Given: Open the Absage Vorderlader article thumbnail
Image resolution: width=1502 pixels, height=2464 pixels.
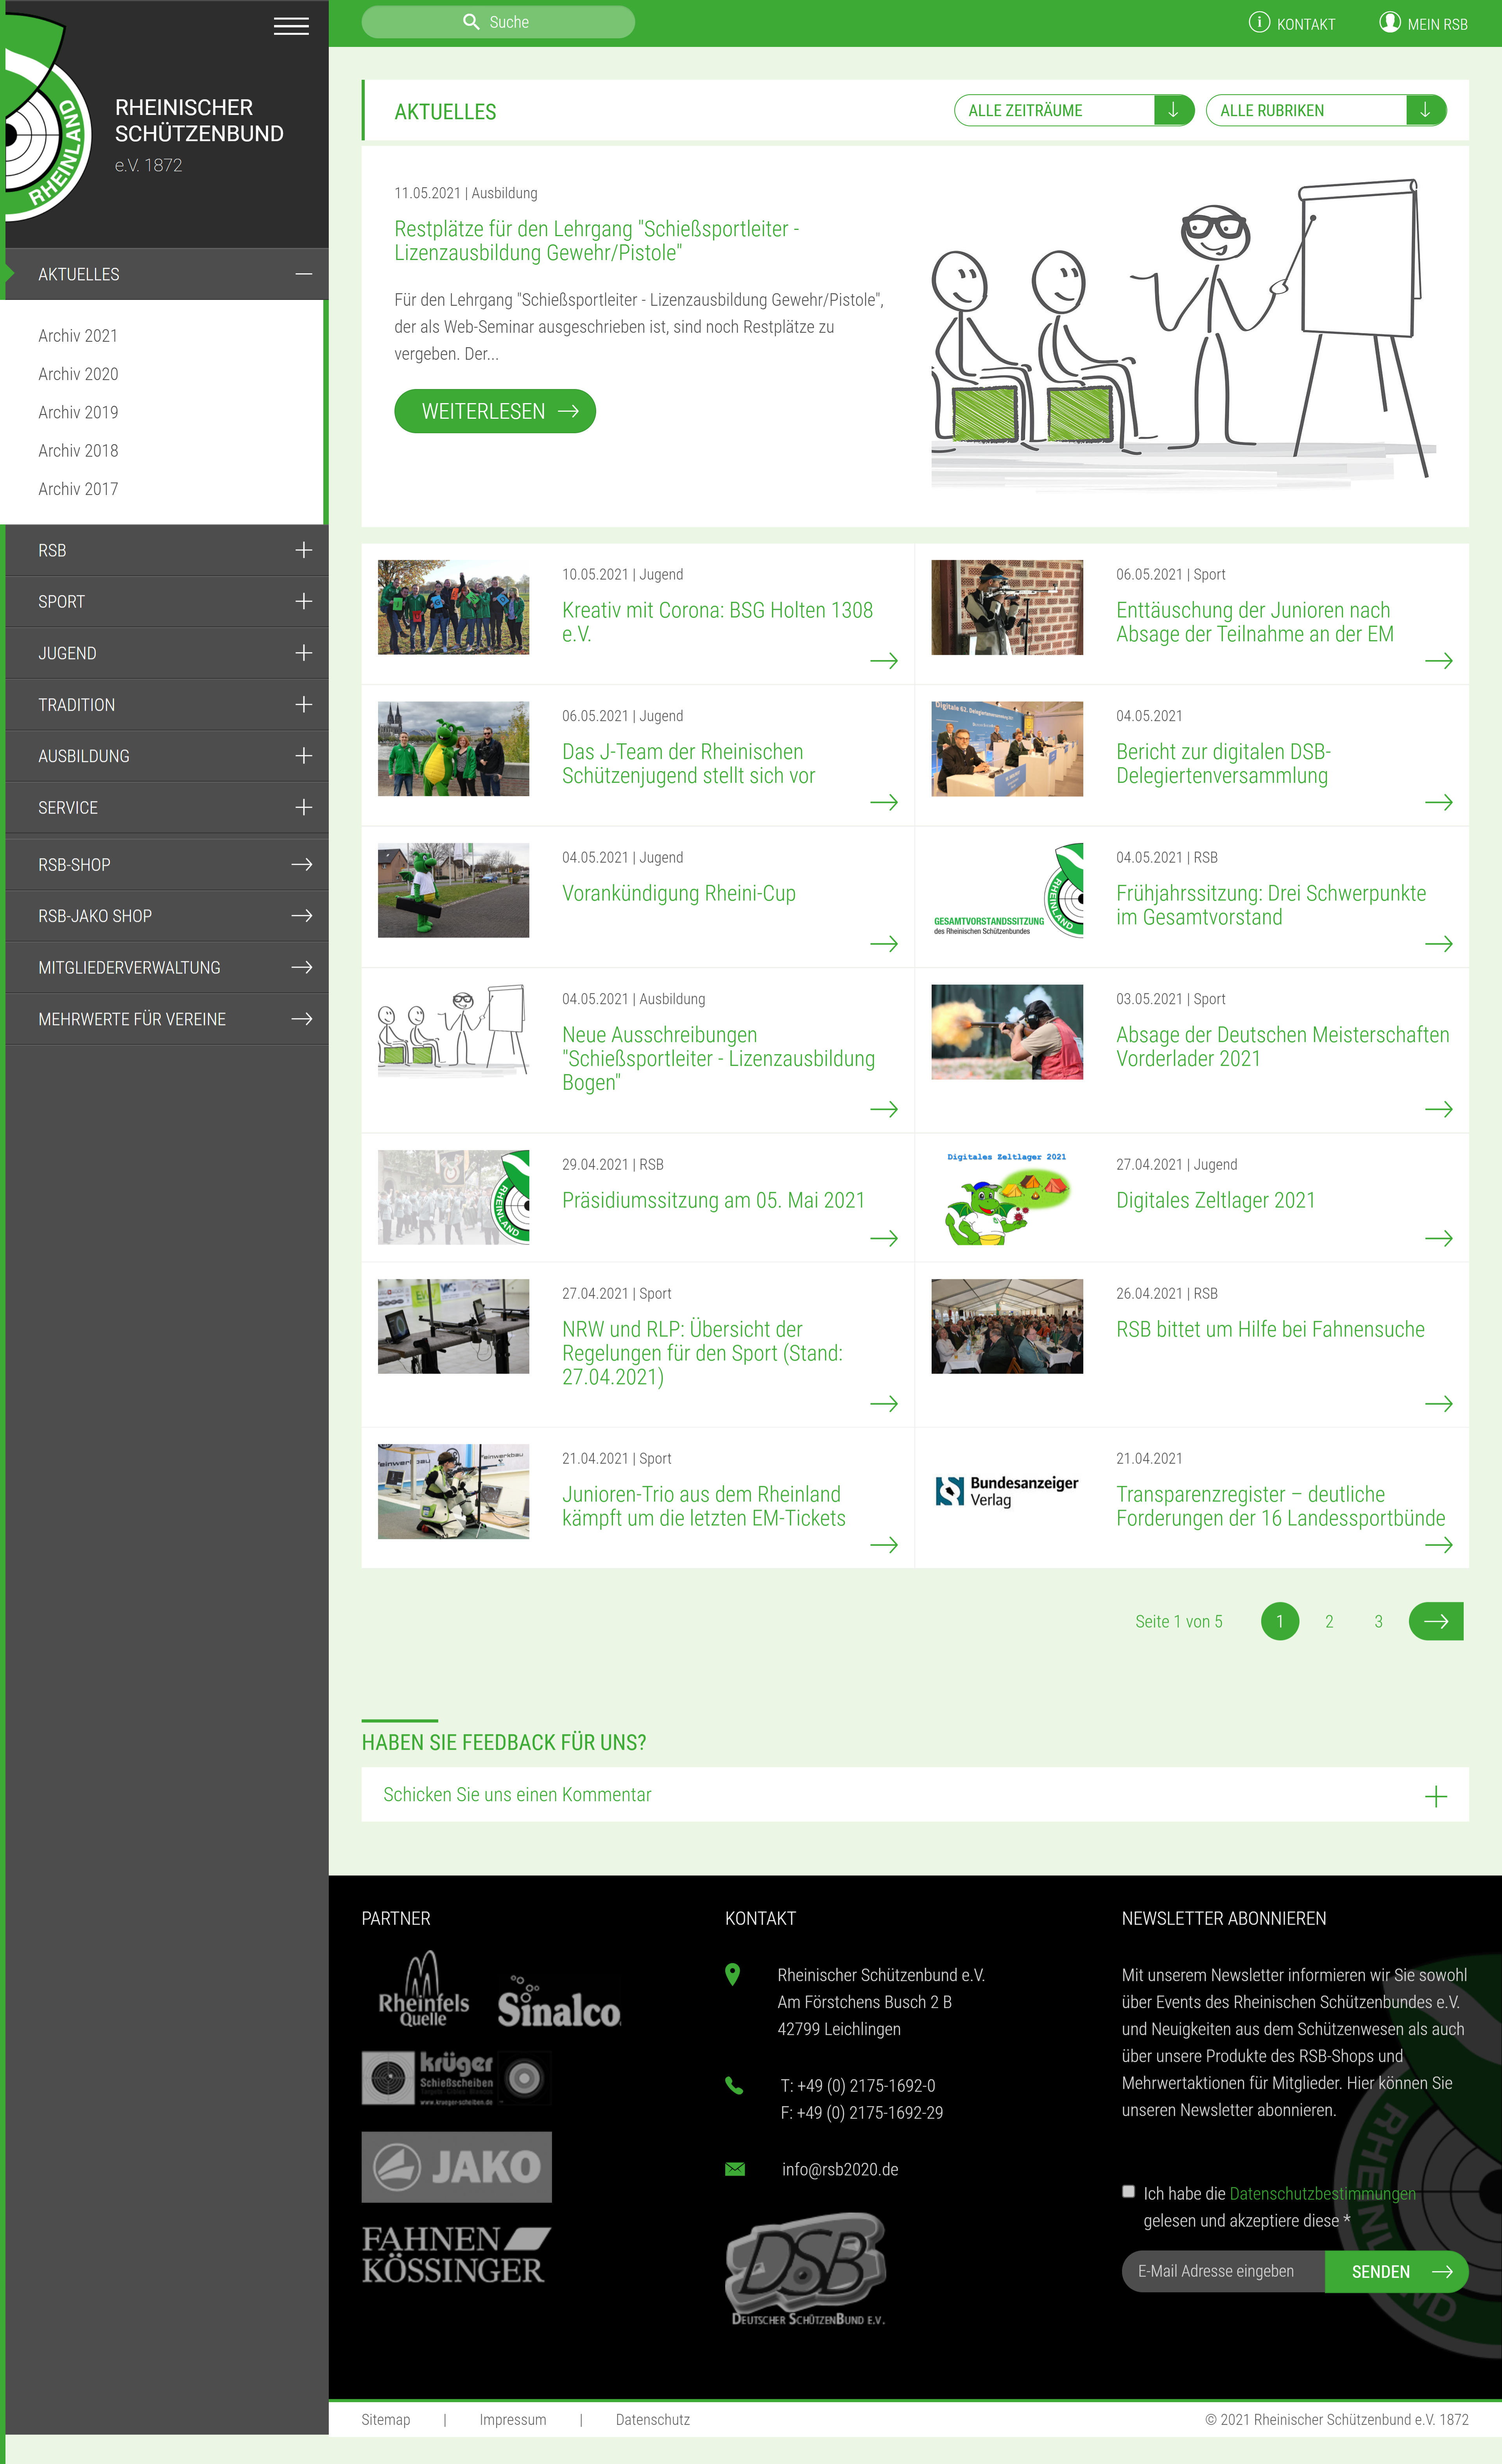Looking at the screenshot, I should pos(1007,1032).
